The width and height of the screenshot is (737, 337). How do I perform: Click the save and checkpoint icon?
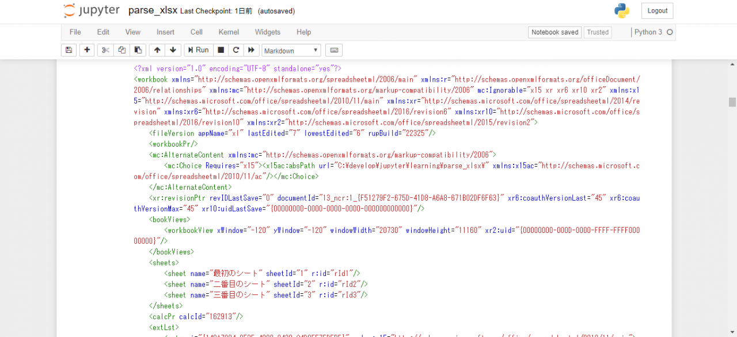(x=69, y=50)
